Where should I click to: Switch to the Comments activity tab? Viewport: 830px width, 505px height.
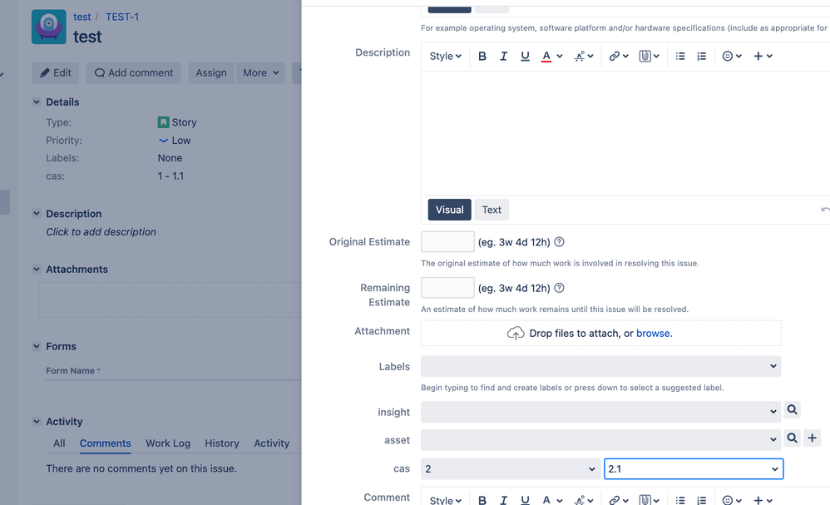[x=106, y=443]
